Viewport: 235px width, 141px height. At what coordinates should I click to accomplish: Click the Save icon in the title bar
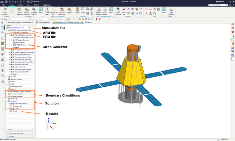(6, 1)
